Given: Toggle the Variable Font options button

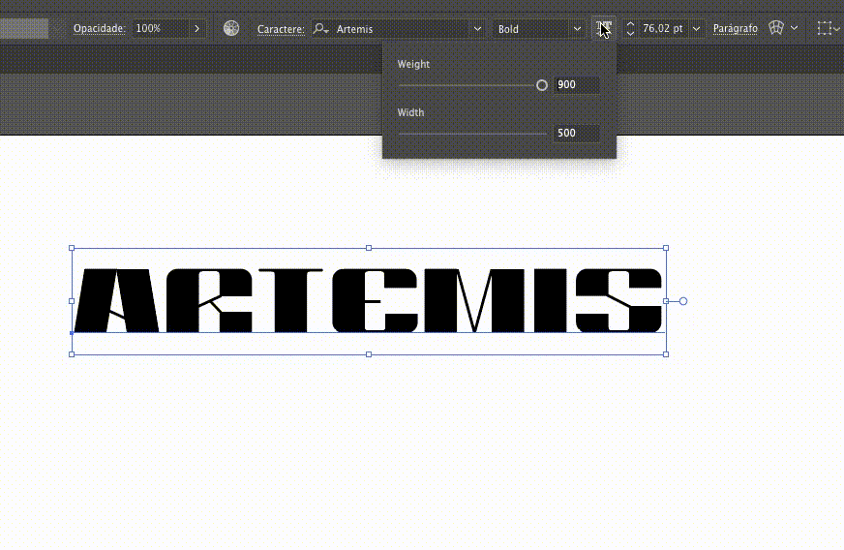Looking at the screenshot, I should click(x=604, y=28).
